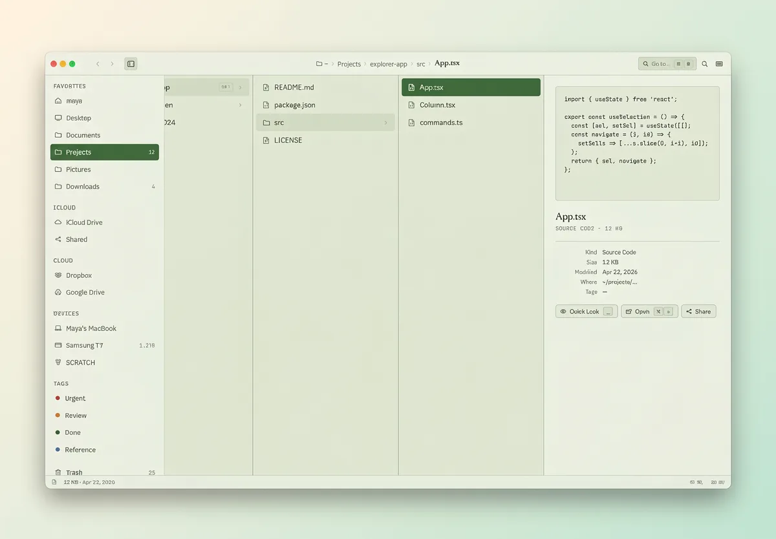The image size is (776, 539).
Task: Click the Open button
Action: 649,312
